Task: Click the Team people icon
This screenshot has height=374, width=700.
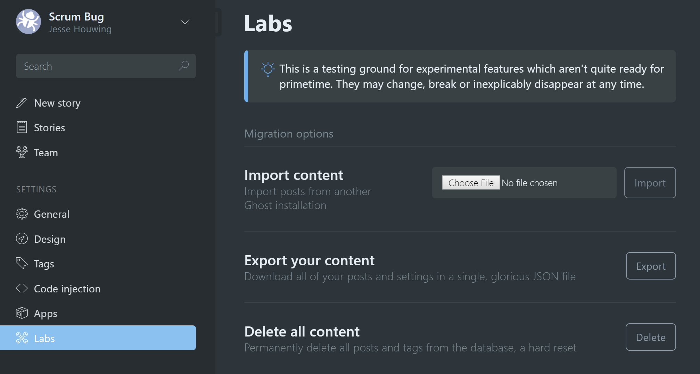Action: 22,152
